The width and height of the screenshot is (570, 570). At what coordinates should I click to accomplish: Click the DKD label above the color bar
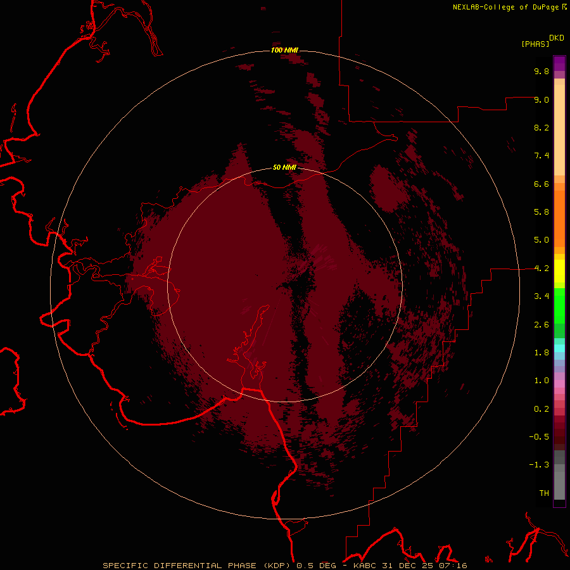[556, 38]
